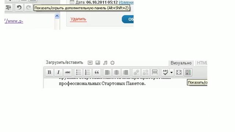
Task: Switch to fullscreen editing mode
Action: tap(179, 72)
